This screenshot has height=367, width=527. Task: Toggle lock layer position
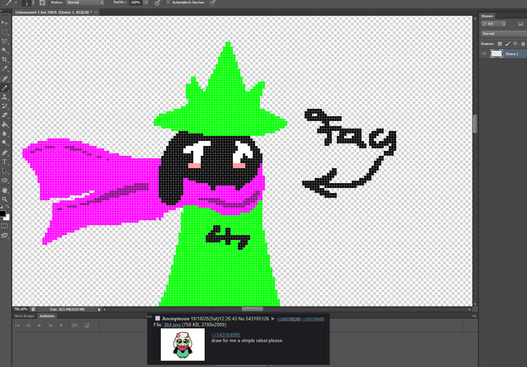tap(515, 44)
